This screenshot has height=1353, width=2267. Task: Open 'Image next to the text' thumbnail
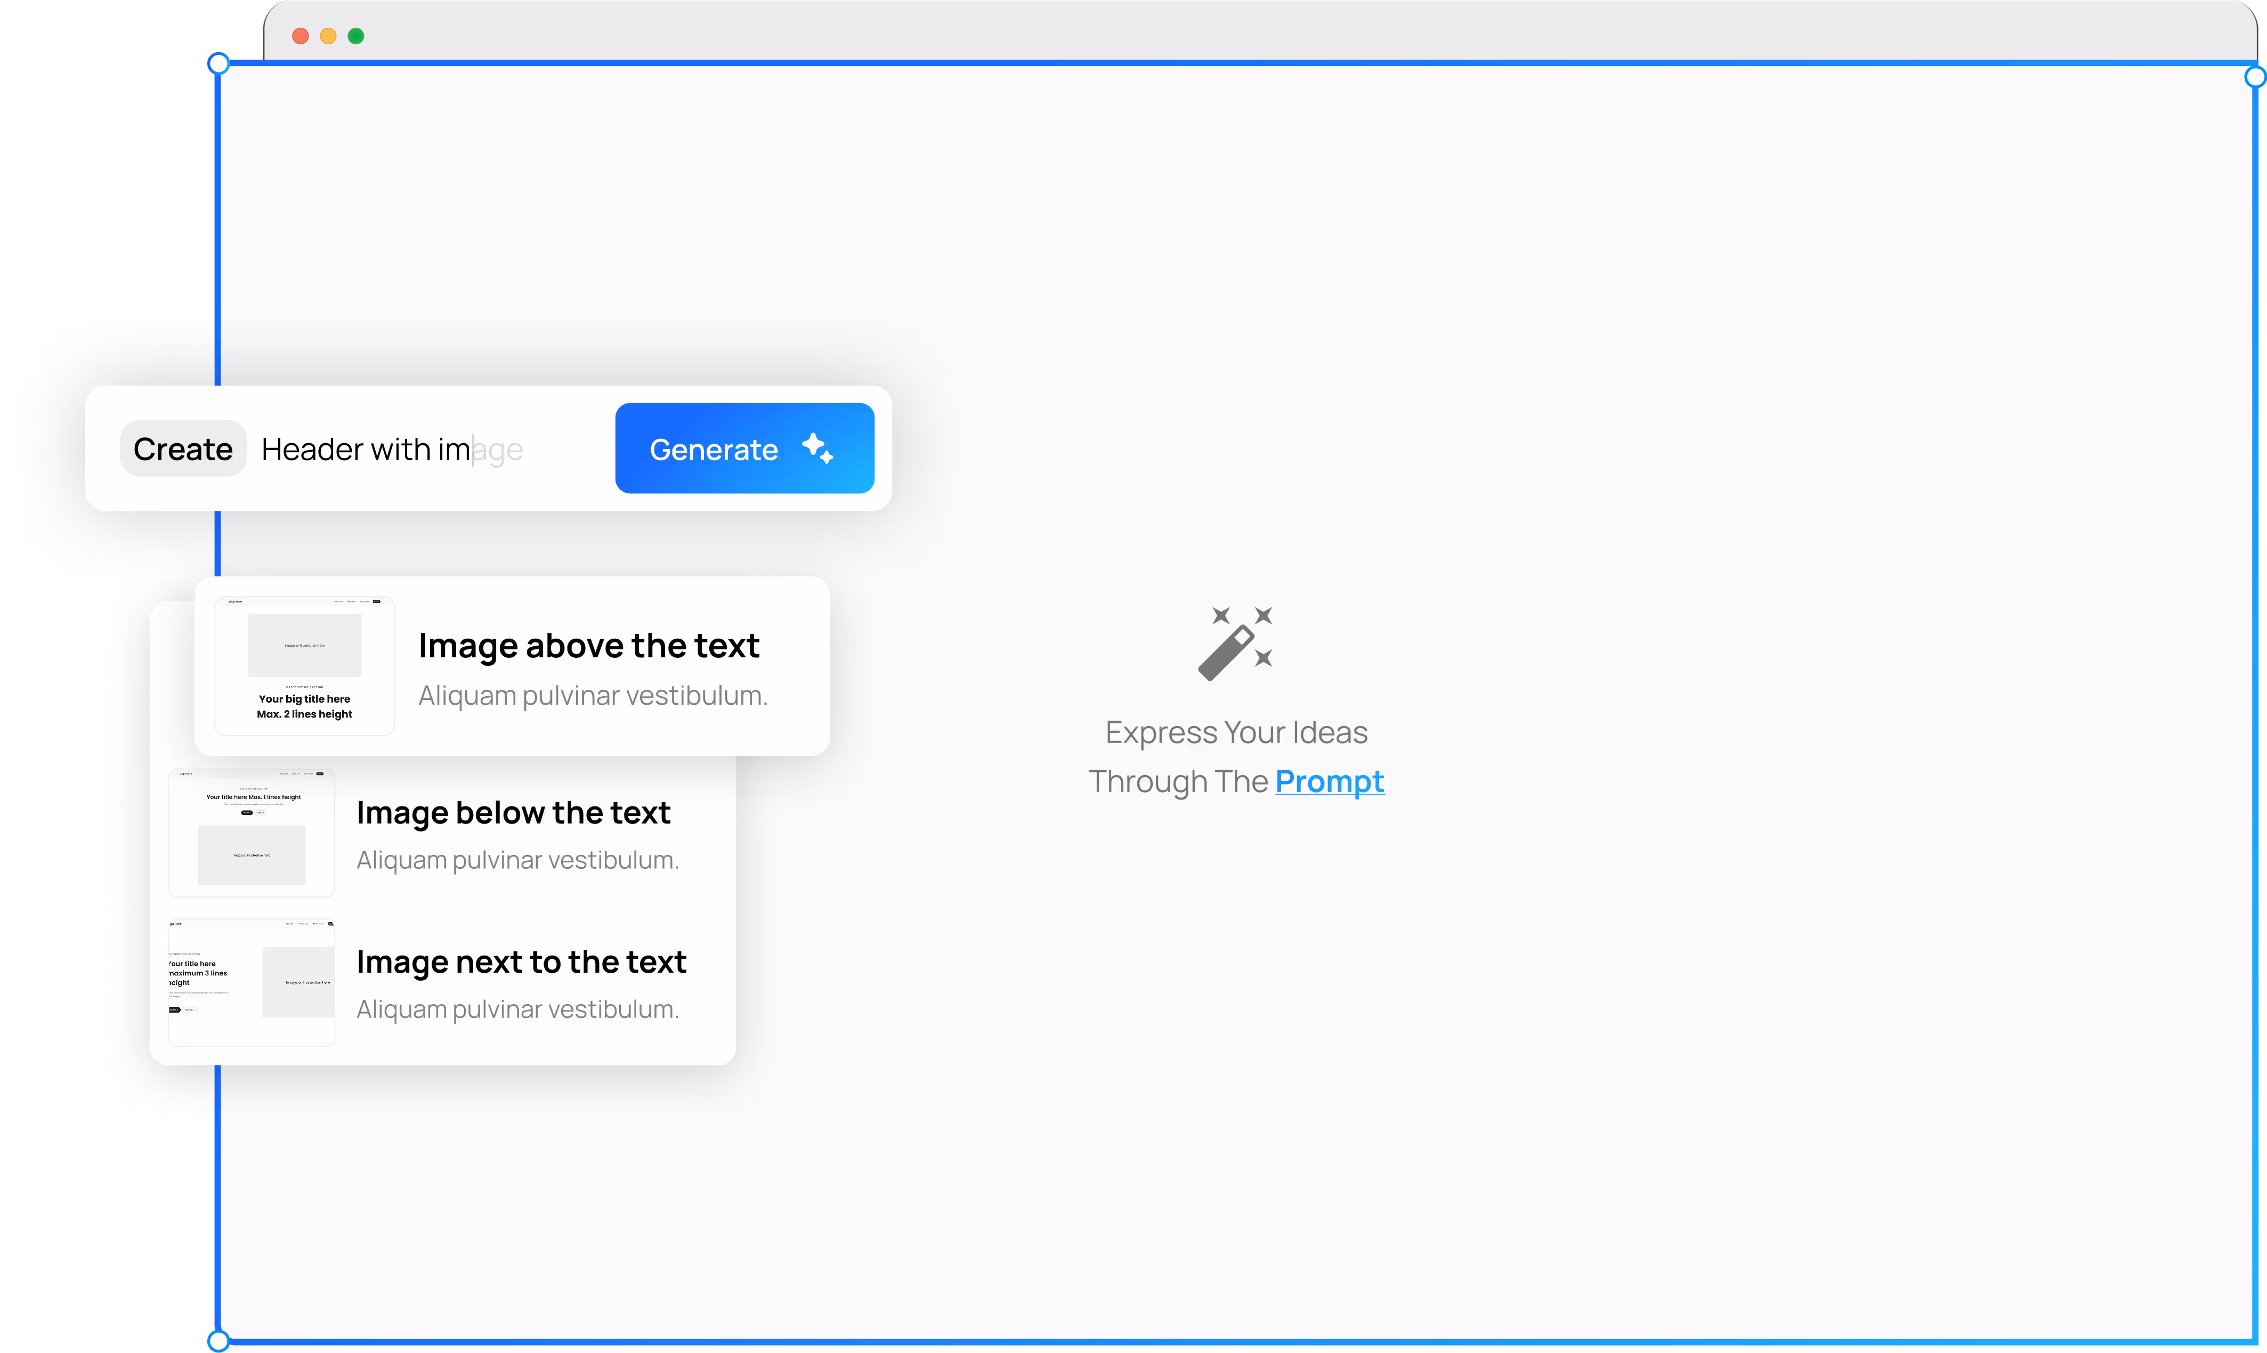pos(252,982)
